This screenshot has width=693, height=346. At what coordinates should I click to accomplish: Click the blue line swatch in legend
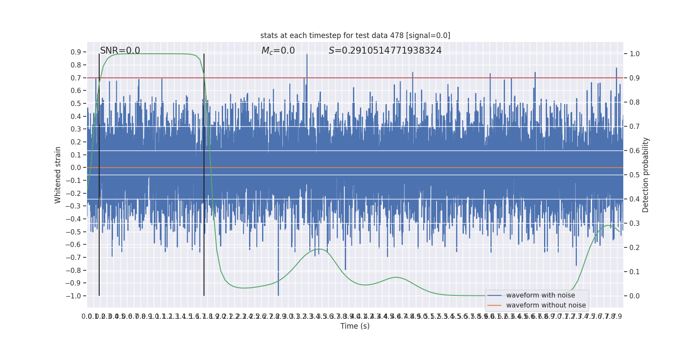[494, 295]
